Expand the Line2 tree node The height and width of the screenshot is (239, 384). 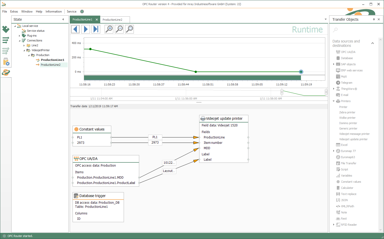point(24,46)
